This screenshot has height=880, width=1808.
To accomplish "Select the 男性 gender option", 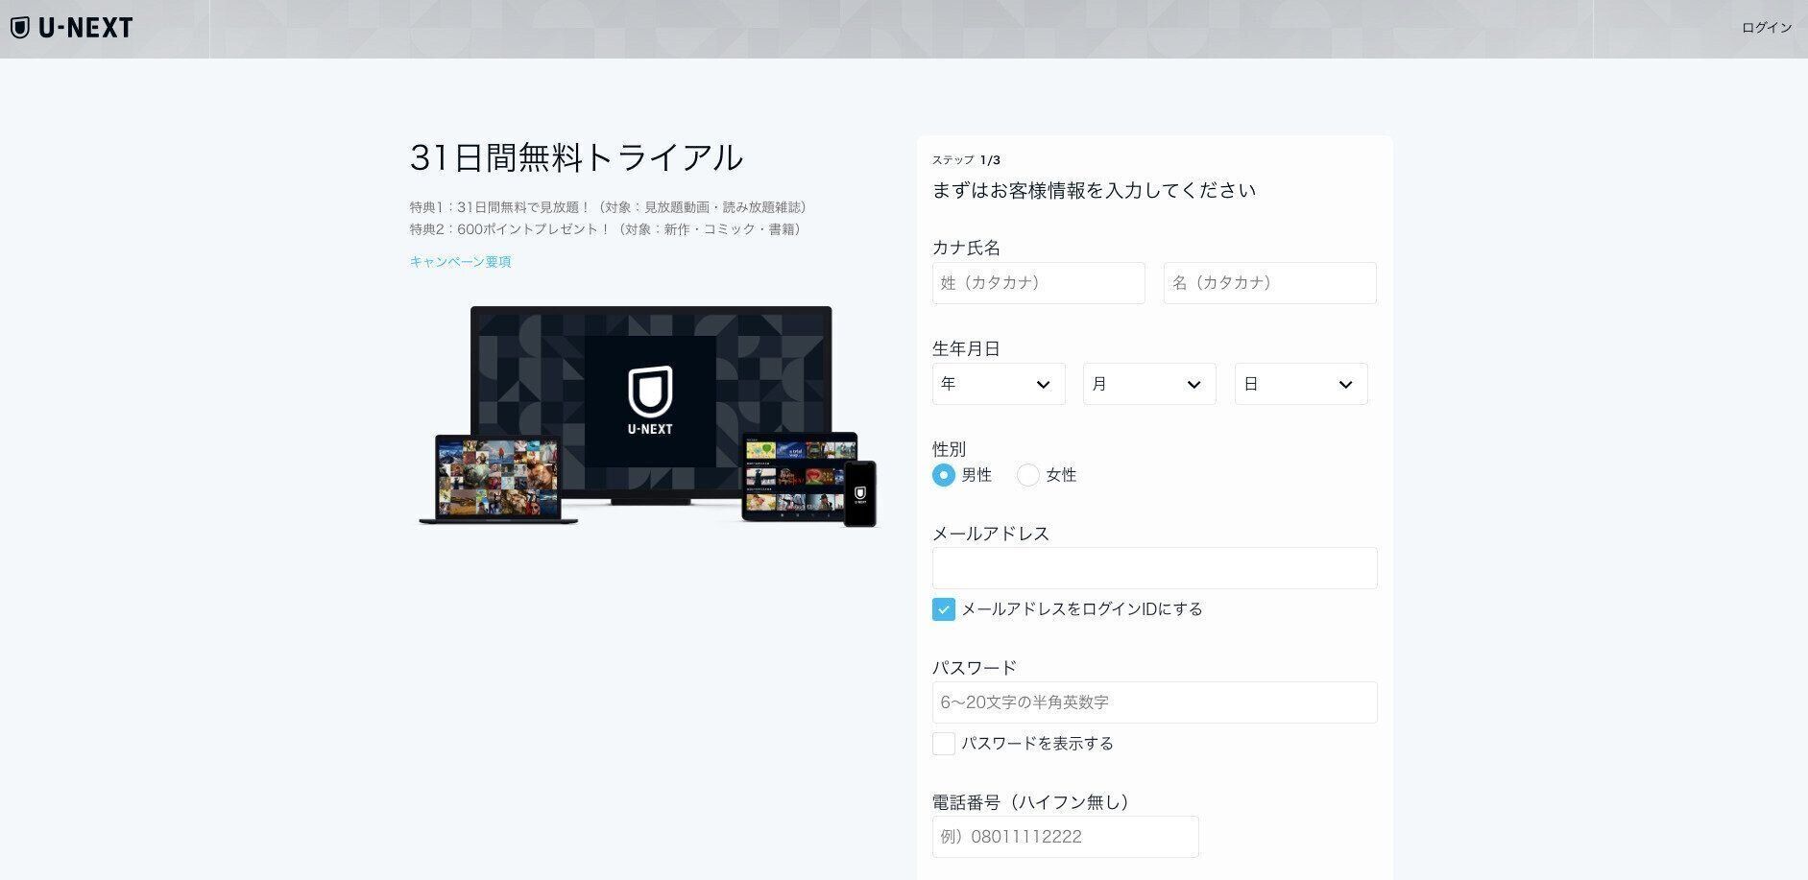I will click(943, 475).
